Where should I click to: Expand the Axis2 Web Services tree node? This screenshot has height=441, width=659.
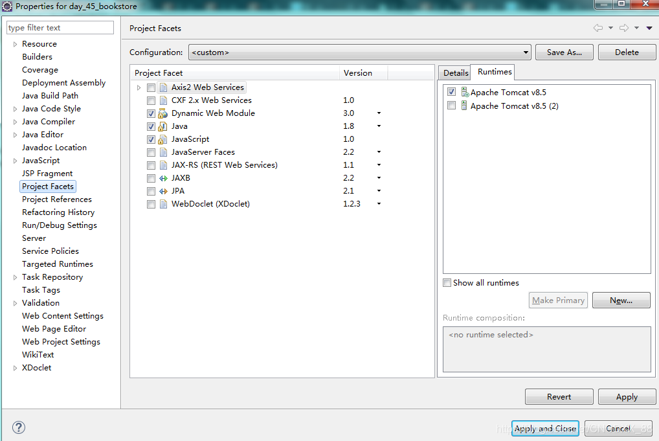pos(139,87)
